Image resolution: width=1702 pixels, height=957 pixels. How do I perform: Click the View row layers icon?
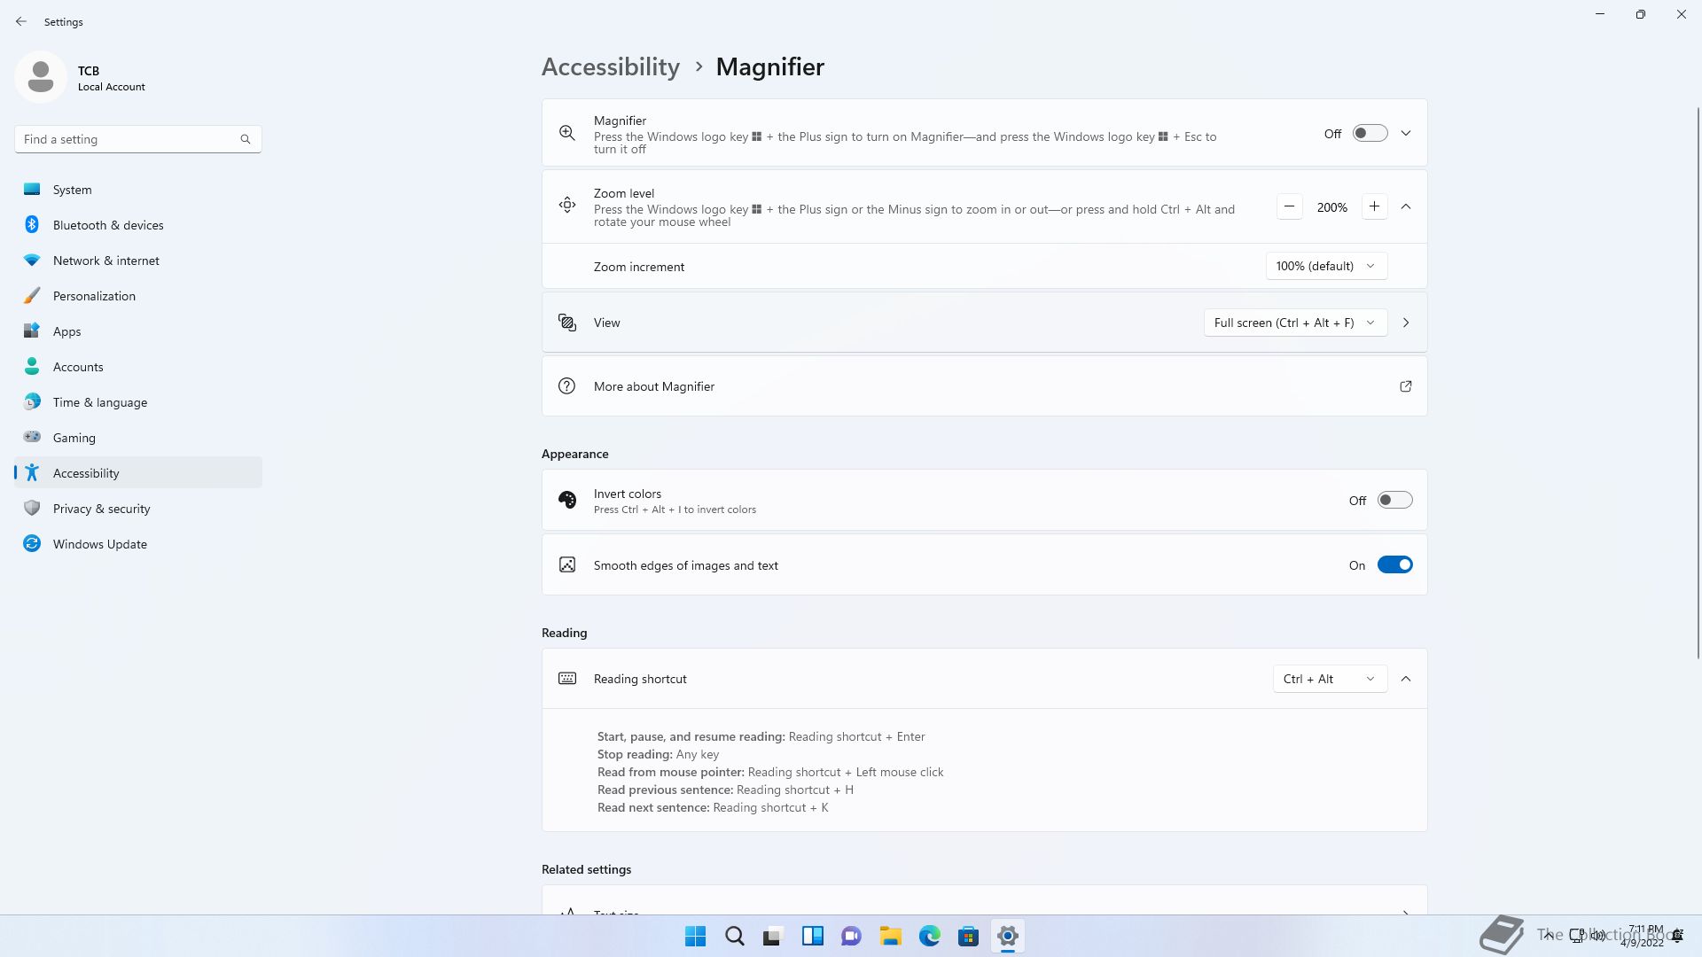click(567, 323)
